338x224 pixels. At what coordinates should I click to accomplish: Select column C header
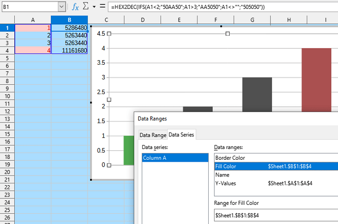pos(106,20)
